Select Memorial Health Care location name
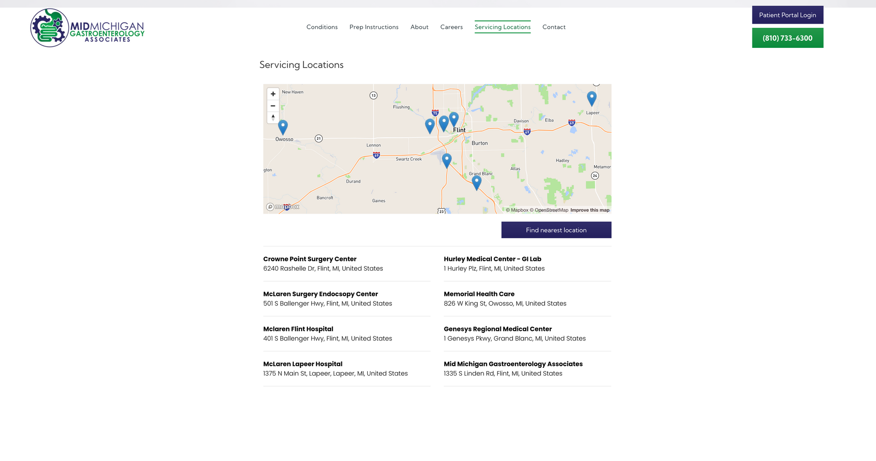 (x=479, y=294)
